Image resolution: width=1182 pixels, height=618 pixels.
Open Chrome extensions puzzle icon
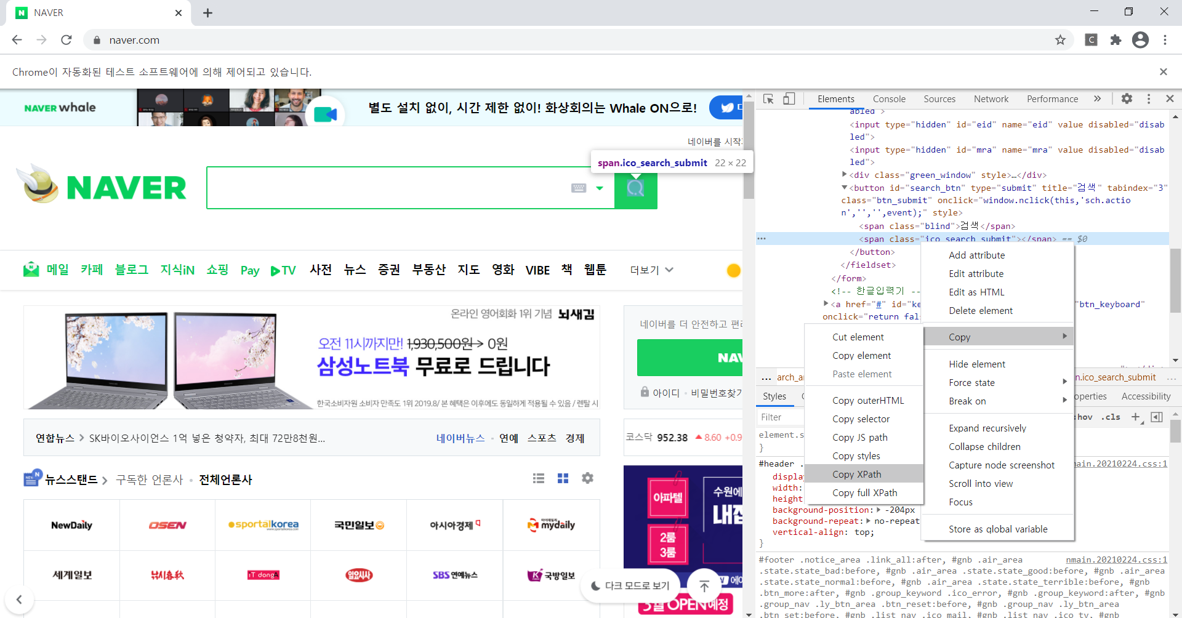(x=1116, y=40)
